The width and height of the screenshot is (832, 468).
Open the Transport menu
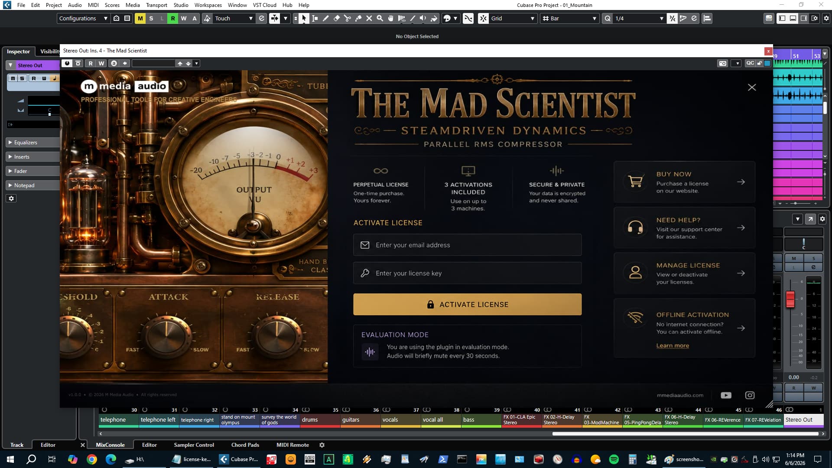pyautogui.click(x=156, y=5)
